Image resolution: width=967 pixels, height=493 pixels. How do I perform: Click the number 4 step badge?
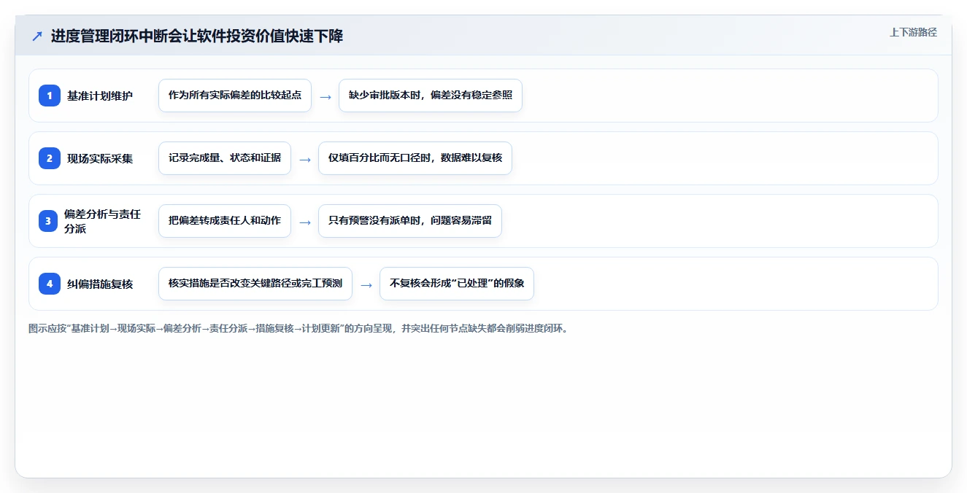coord(50,284)
